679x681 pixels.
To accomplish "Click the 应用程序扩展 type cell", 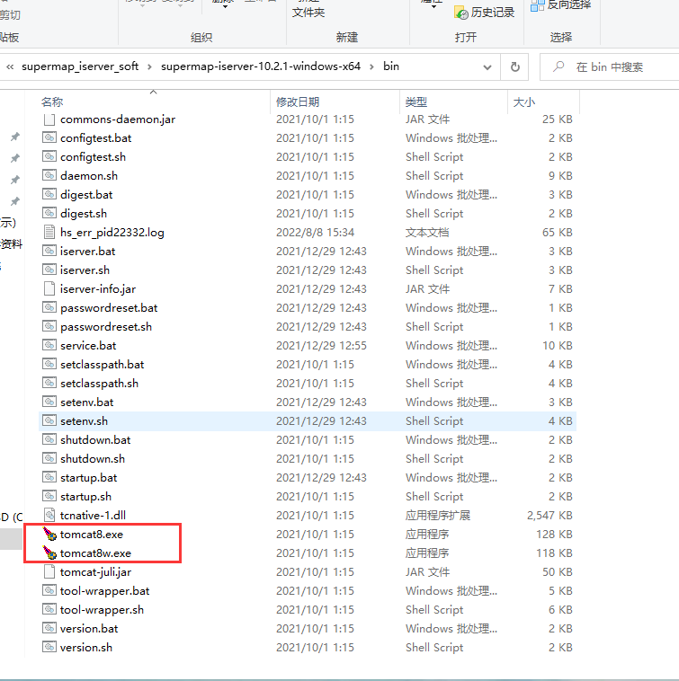I will coord(438,516).
